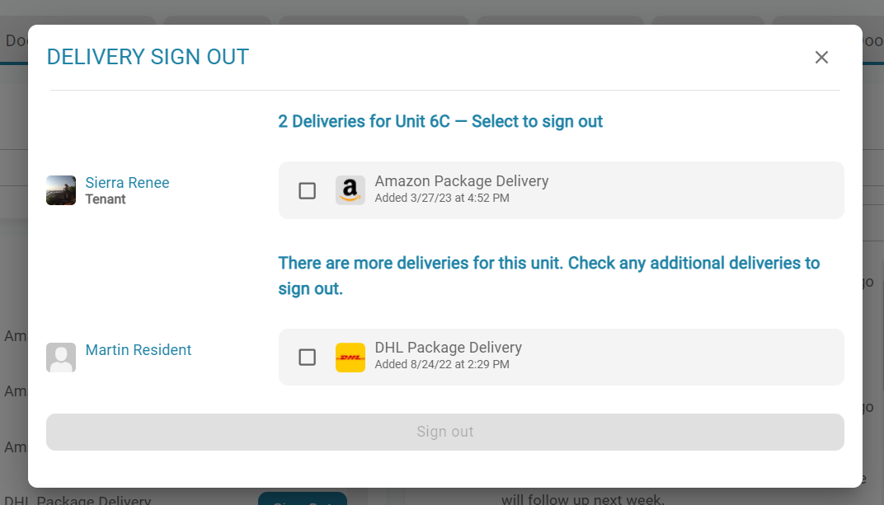
Task: Select the Amazon Package Delivery title text
Action: pyautogui.click(x=461, y=181)
